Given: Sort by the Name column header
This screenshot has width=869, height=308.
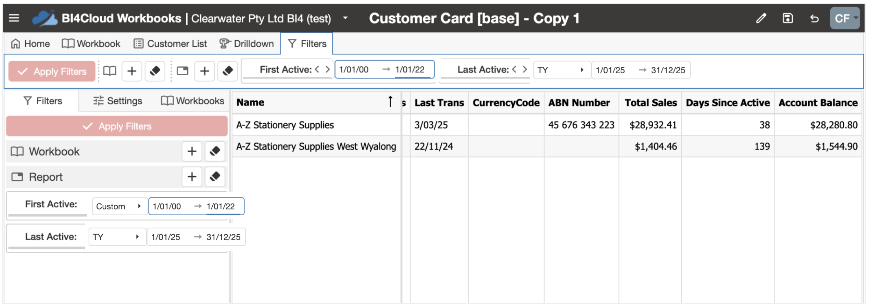Looking at the screenshot, I should [x=250, y=102].
